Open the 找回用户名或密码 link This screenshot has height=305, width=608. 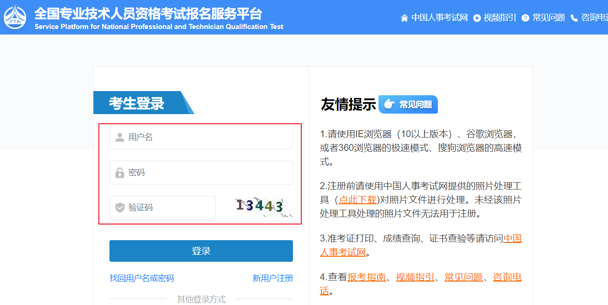pyautogui.click(x=142, y=278)
